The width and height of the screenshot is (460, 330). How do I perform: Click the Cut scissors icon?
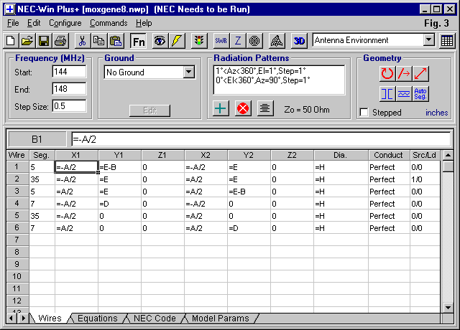coord(82,41)
